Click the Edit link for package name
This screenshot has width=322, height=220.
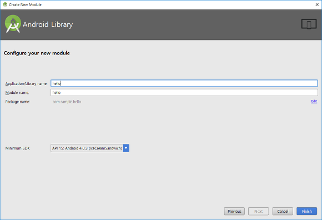coord(314,102)
